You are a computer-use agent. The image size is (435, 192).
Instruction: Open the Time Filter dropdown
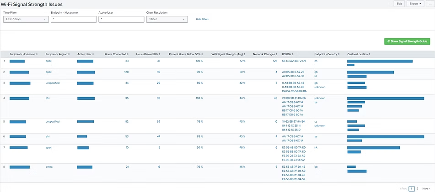click(x=26, y=19)
